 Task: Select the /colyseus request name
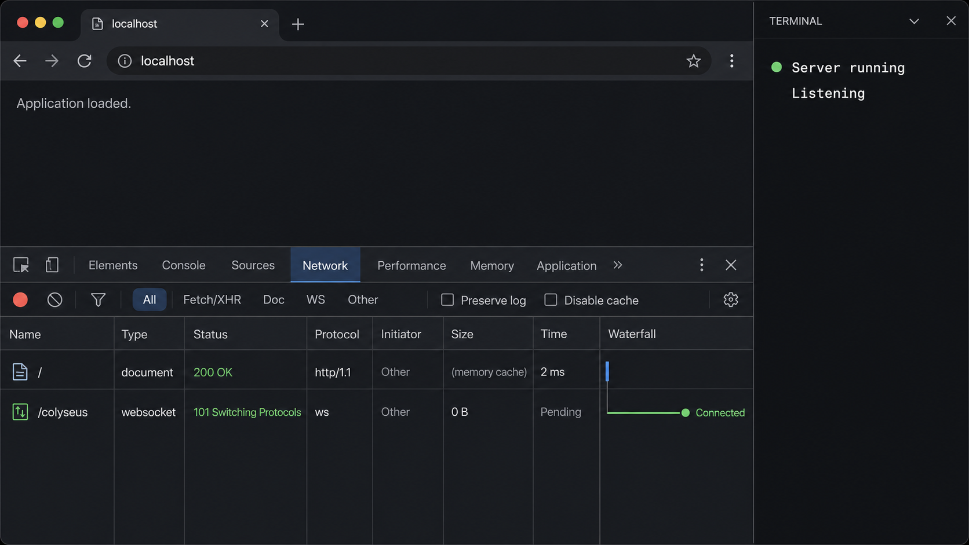pos(63,412)
